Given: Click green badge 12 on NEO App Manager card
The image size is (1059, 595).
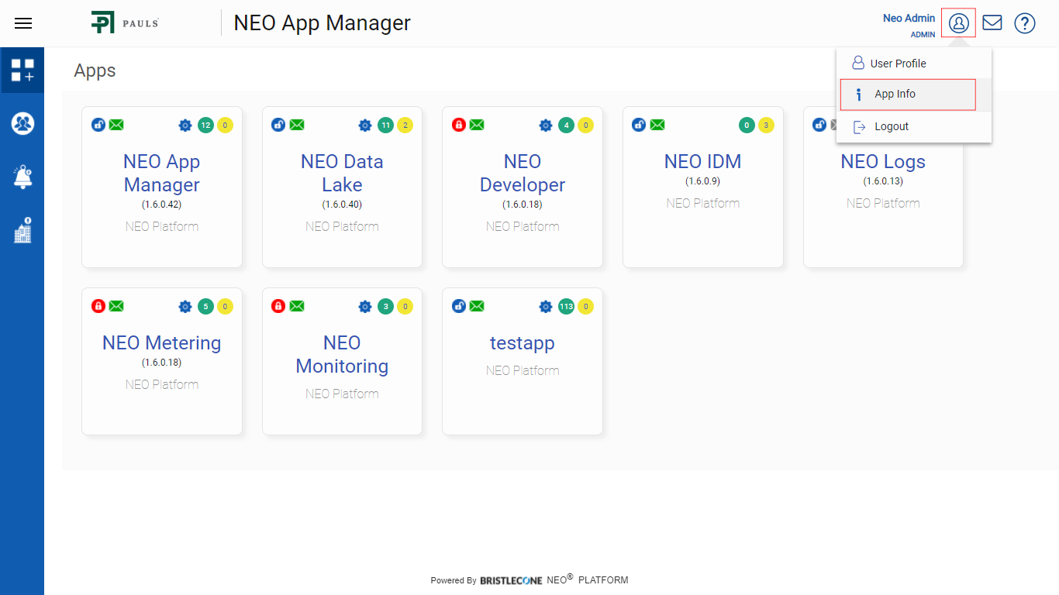Looking at the screenshot, I should [x=205, y=125].
